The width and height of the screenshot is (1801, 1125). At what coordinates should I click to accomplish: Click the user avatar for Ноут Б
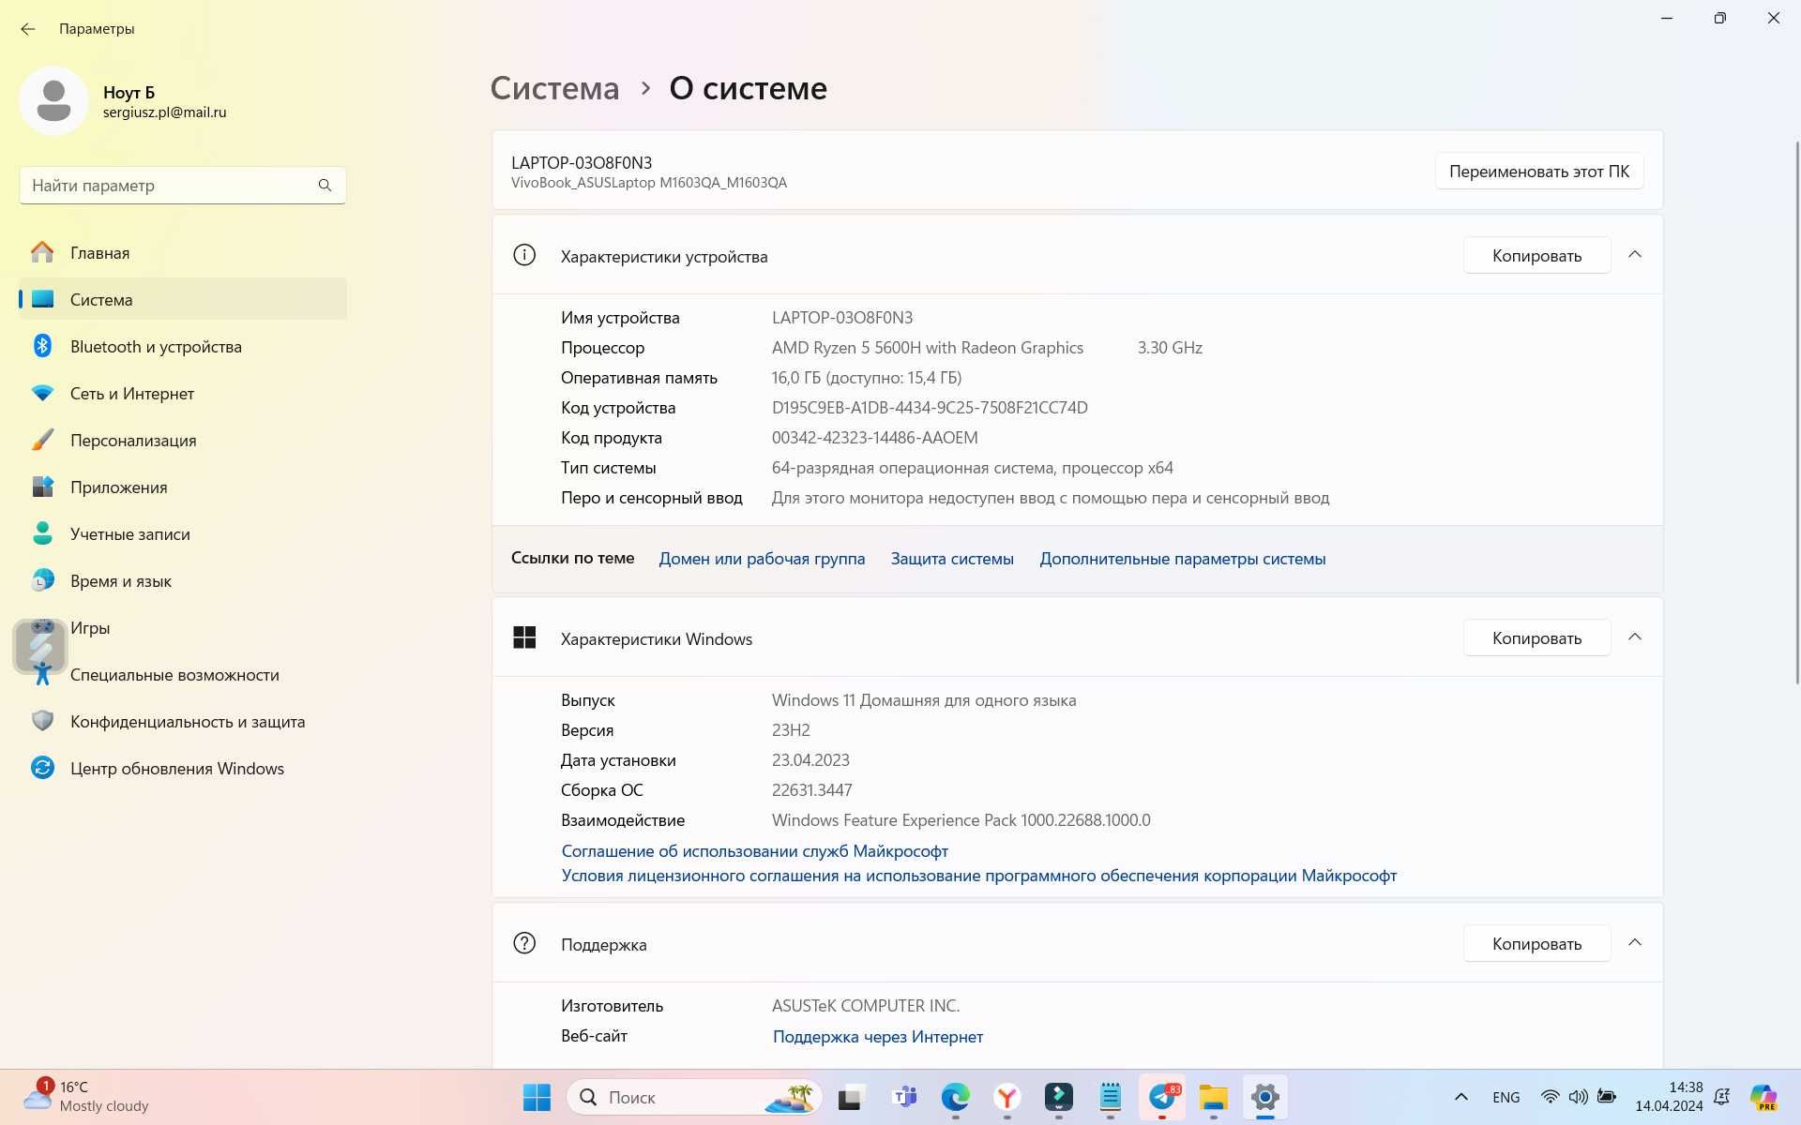pos(53,100)
